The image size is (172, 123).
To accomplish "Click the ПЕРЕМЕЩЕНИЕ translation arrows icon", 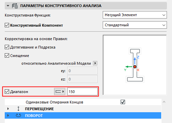I will tap(18, 109).
